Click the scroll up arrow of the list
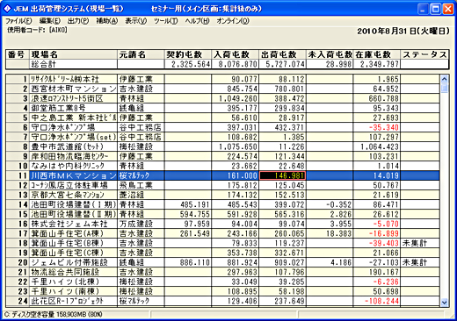Screen dimensions: 457x321 pos(444,79)
